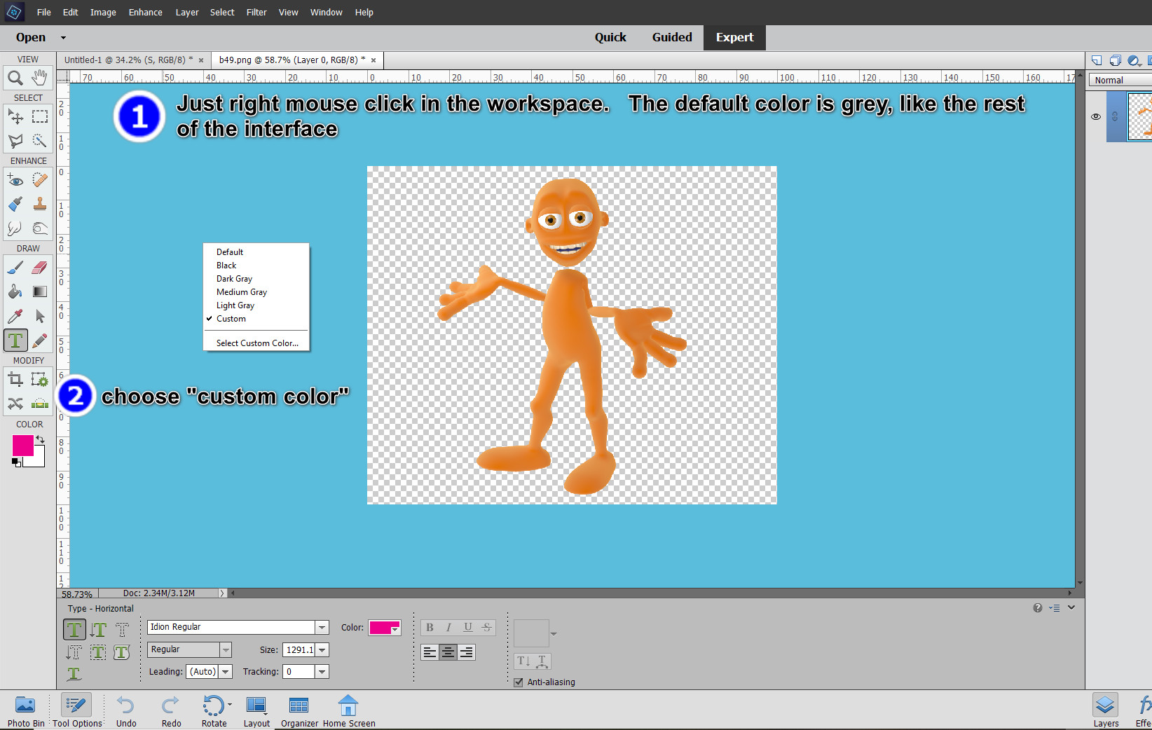Image resolution: width=1152 pixels, height=730 pixels.
Task: Select the Paint Bucket tool
Action: [x=15, y=292]
